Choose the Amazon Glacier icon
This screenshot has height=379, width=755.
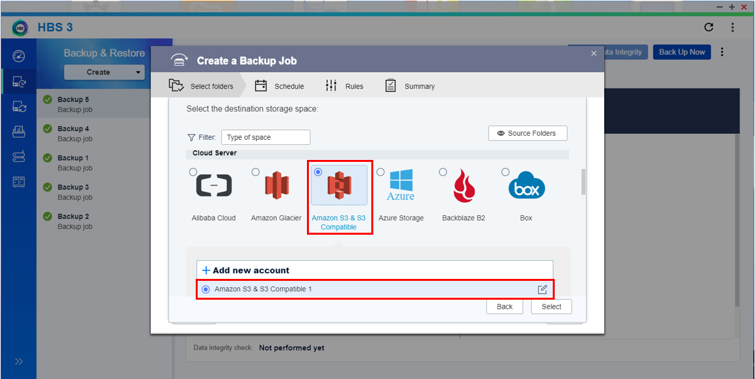[x=276, y=186]
